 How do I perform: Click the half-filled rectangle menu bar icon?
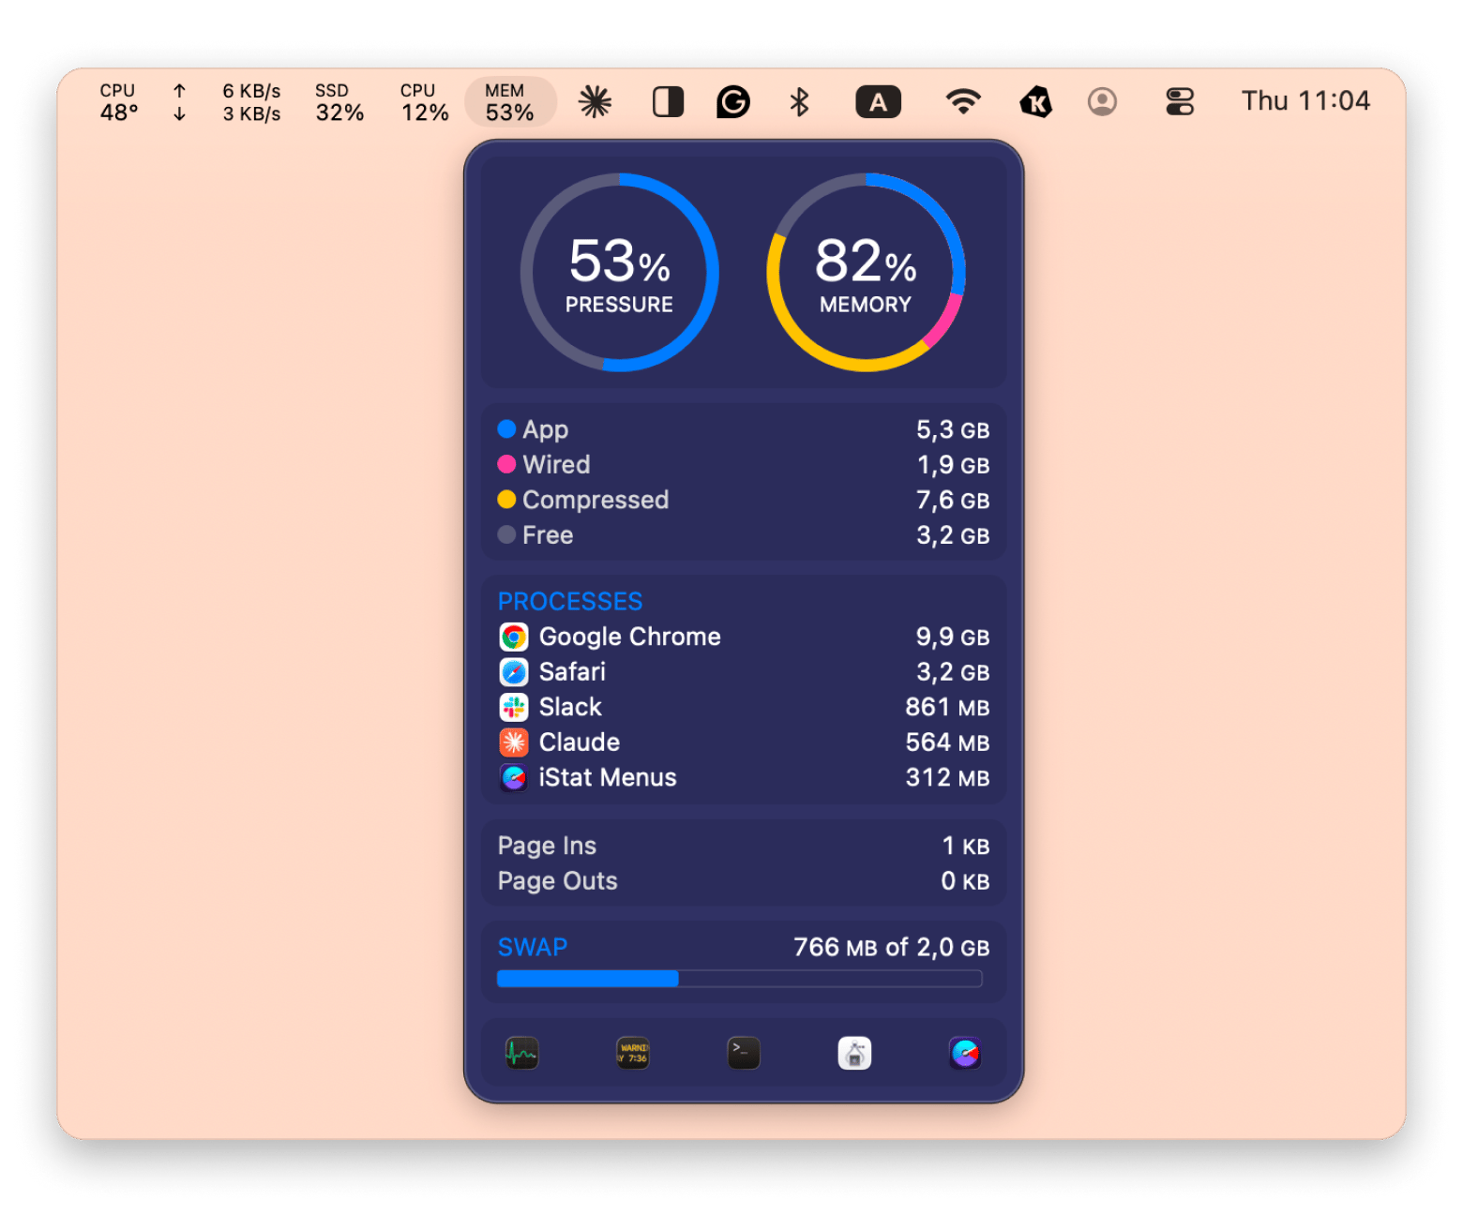point(668,101)
